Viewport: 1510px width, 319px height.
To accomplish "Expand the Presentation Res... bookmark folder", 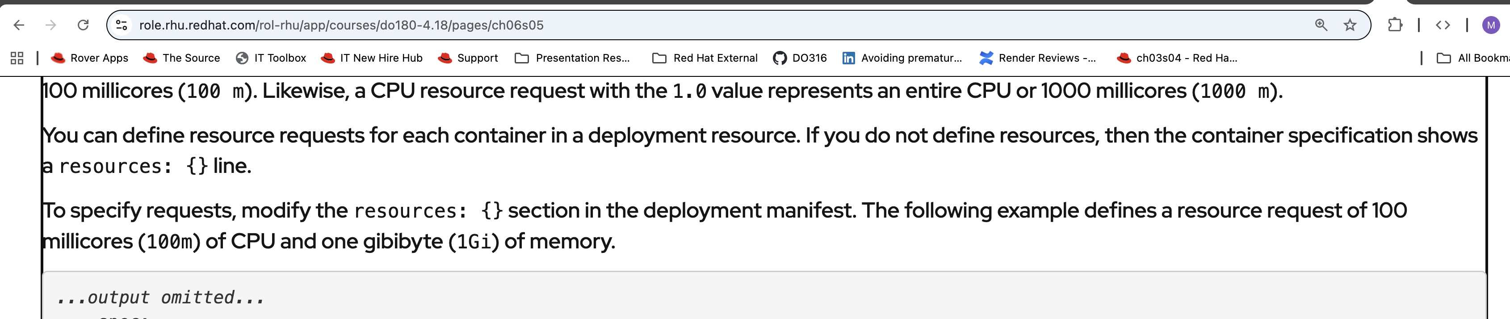I will pyautogui.click(x=572, y=58).
